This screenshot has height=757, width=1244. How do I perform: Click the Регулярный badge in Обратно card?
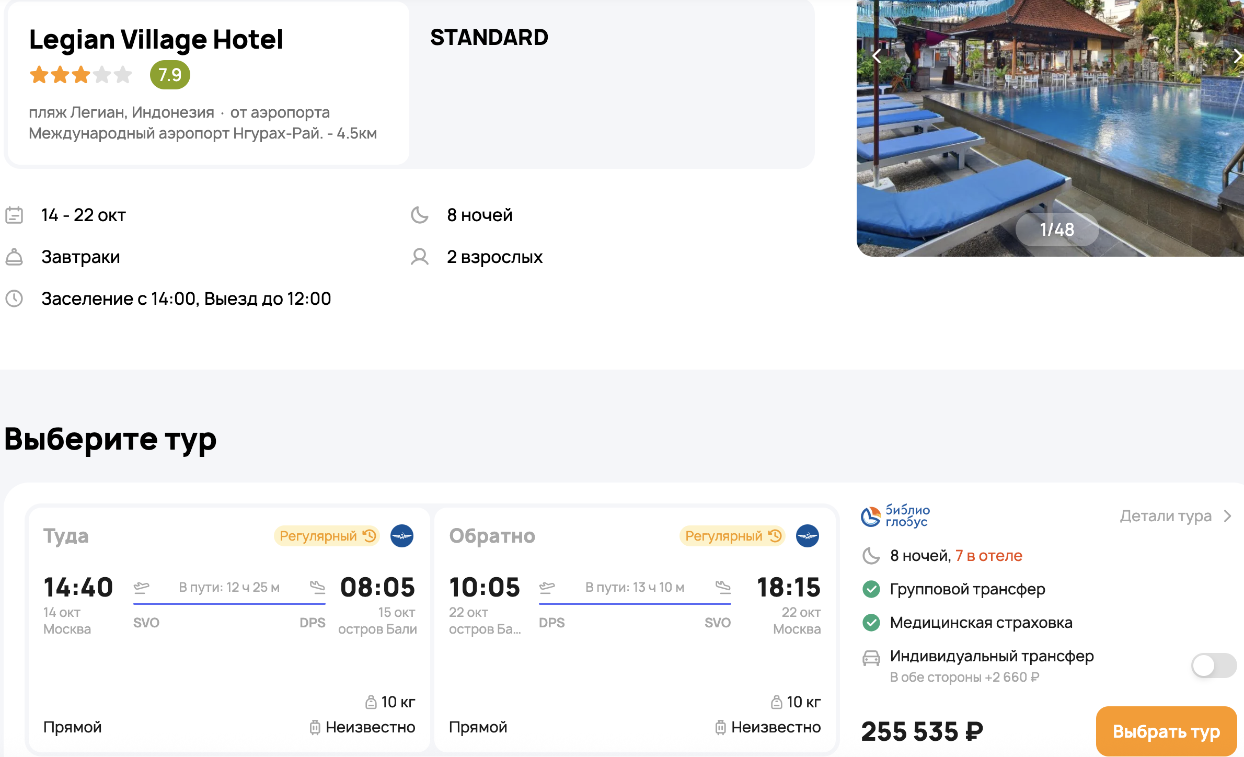(733, 536)
